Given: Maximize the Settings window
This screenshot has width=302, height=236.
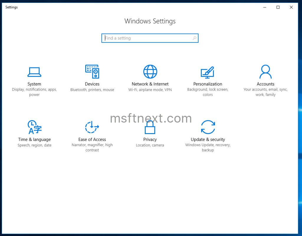Looking at the screenshot, I should (x=278, y=7).
